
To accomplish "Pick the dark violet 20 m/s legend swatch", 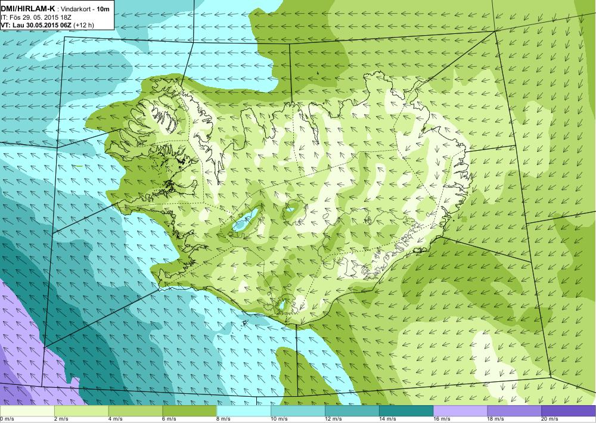I will [569, 411].
